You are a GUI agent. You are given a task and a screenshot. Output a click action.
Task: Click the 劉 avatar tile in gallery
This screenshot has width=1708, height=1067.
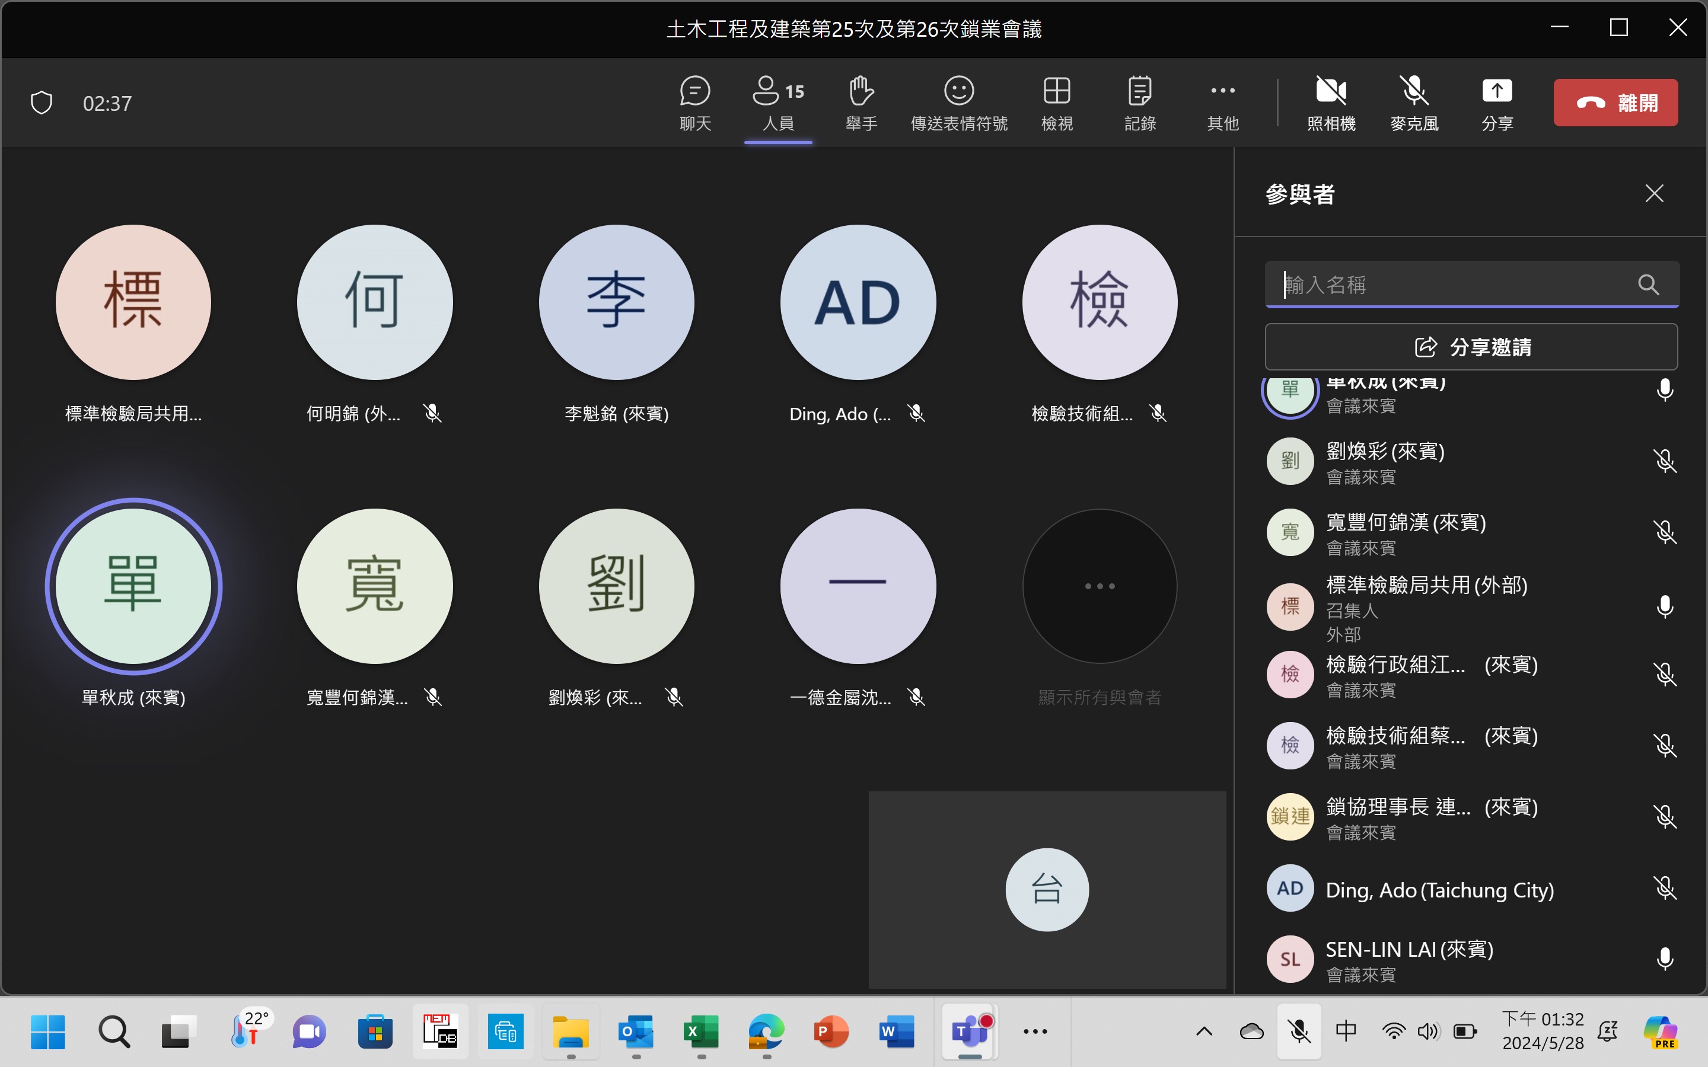pyautogui.click(x=616, y=586)
